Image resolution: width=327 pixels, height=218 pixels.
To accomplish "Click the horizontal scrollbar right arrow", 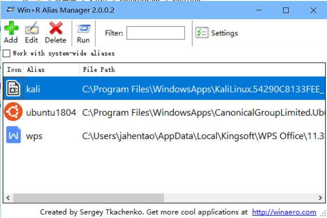I will 320,197.
